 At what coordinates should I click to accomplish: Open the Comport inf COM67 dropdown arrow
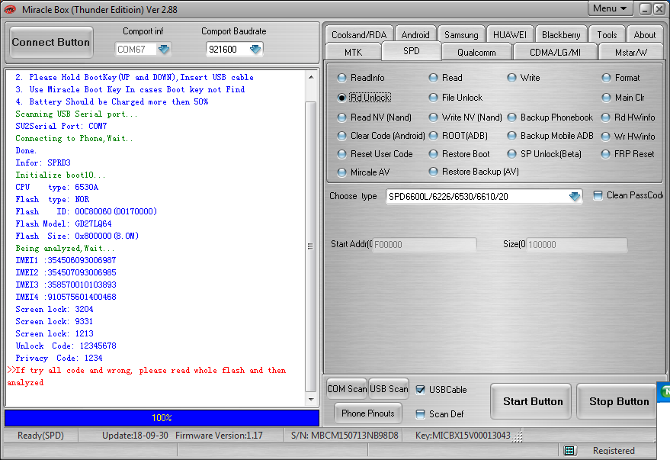(164, 49)
